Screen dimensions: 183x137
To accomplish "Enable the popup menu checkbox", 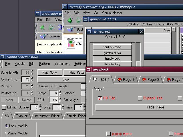I will pyautogui.click(x=108, y=134).
